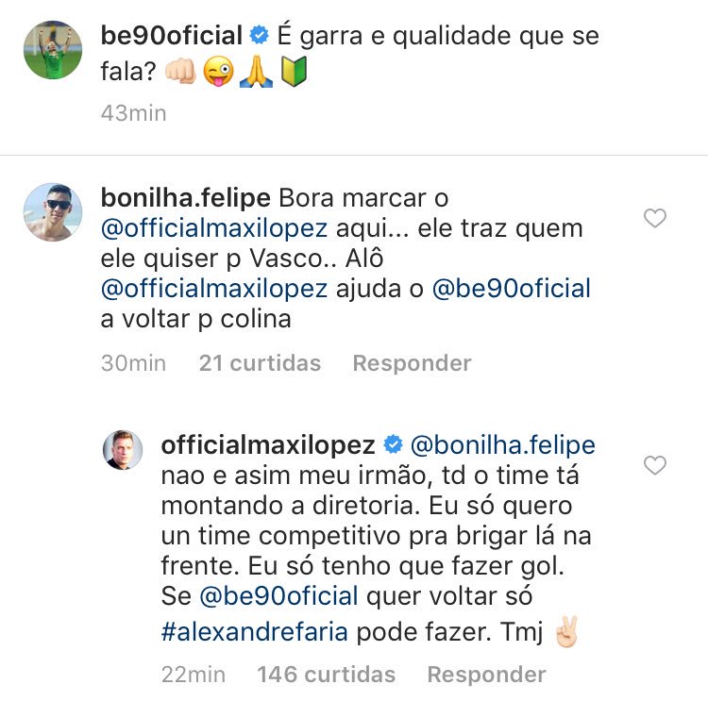Tap the peace hand emoji after Tmj

tap(564, 629)
